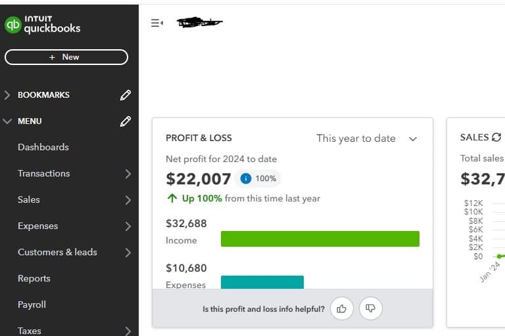This screenshot has width=505, height=336.
Task: Go to Payroll in sidebar
Action: 32,304
